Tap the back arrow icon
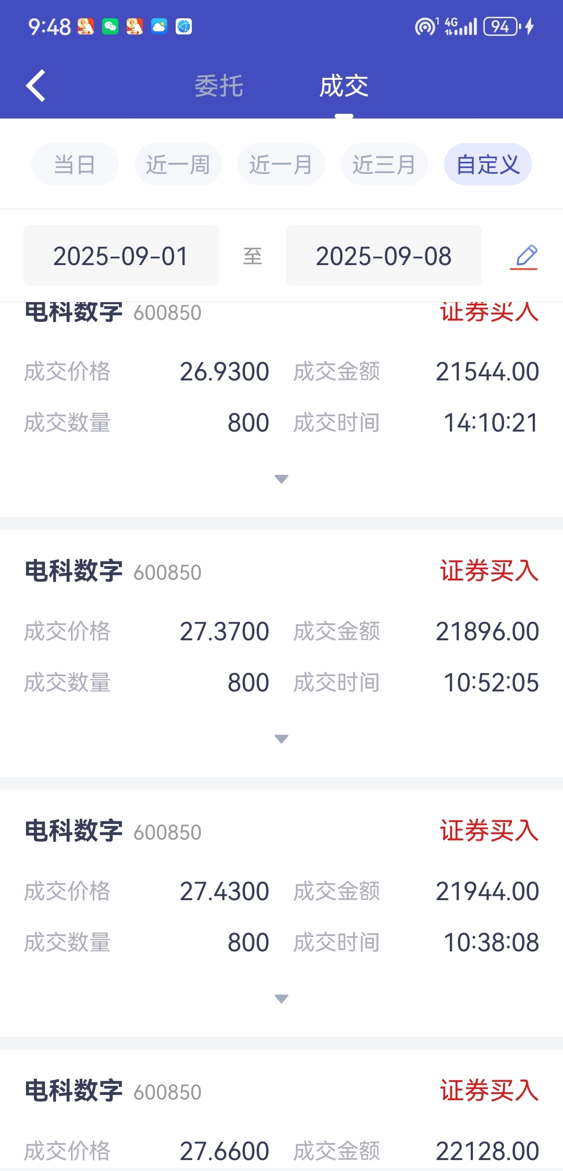The height and width of the screenshot is (1171, 563). tap(35, 86)
